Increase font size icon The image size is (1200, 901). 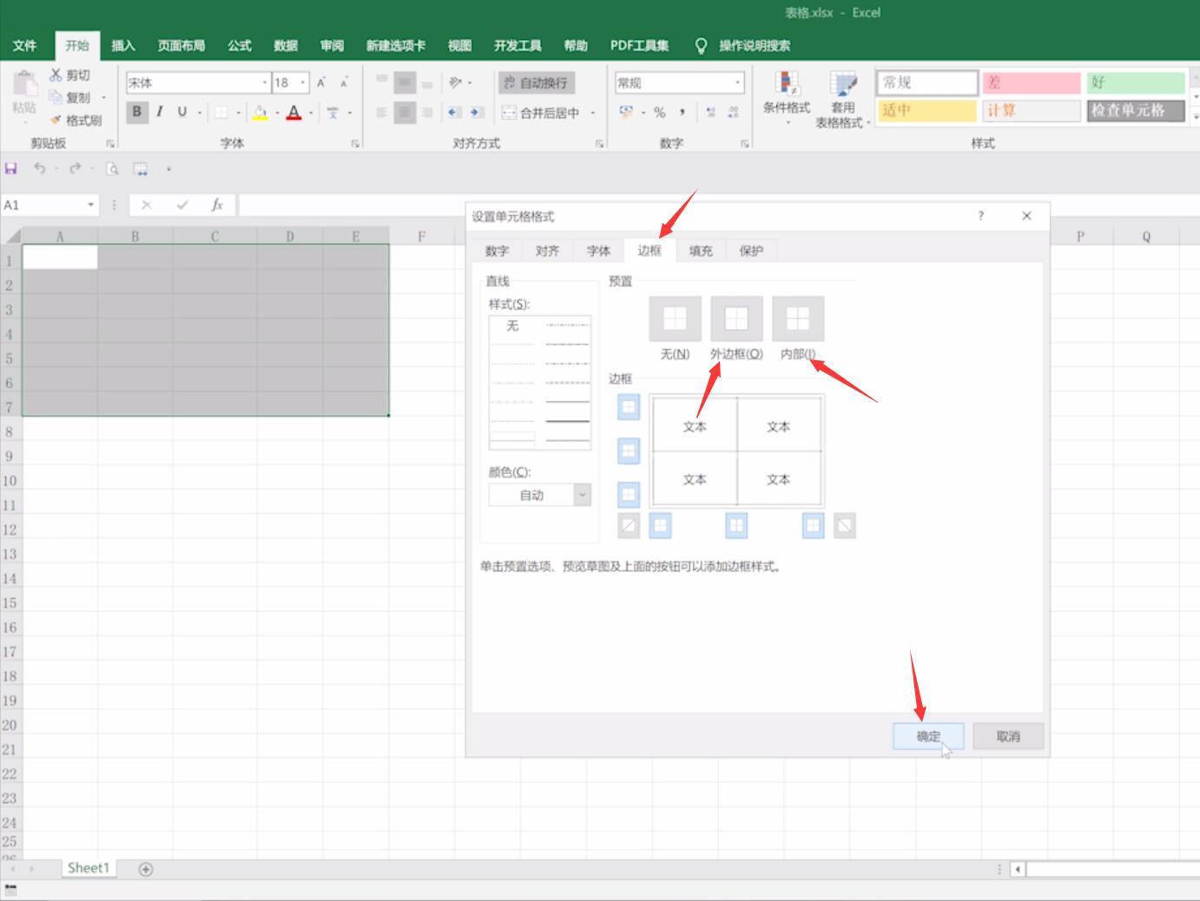(321, 82)
